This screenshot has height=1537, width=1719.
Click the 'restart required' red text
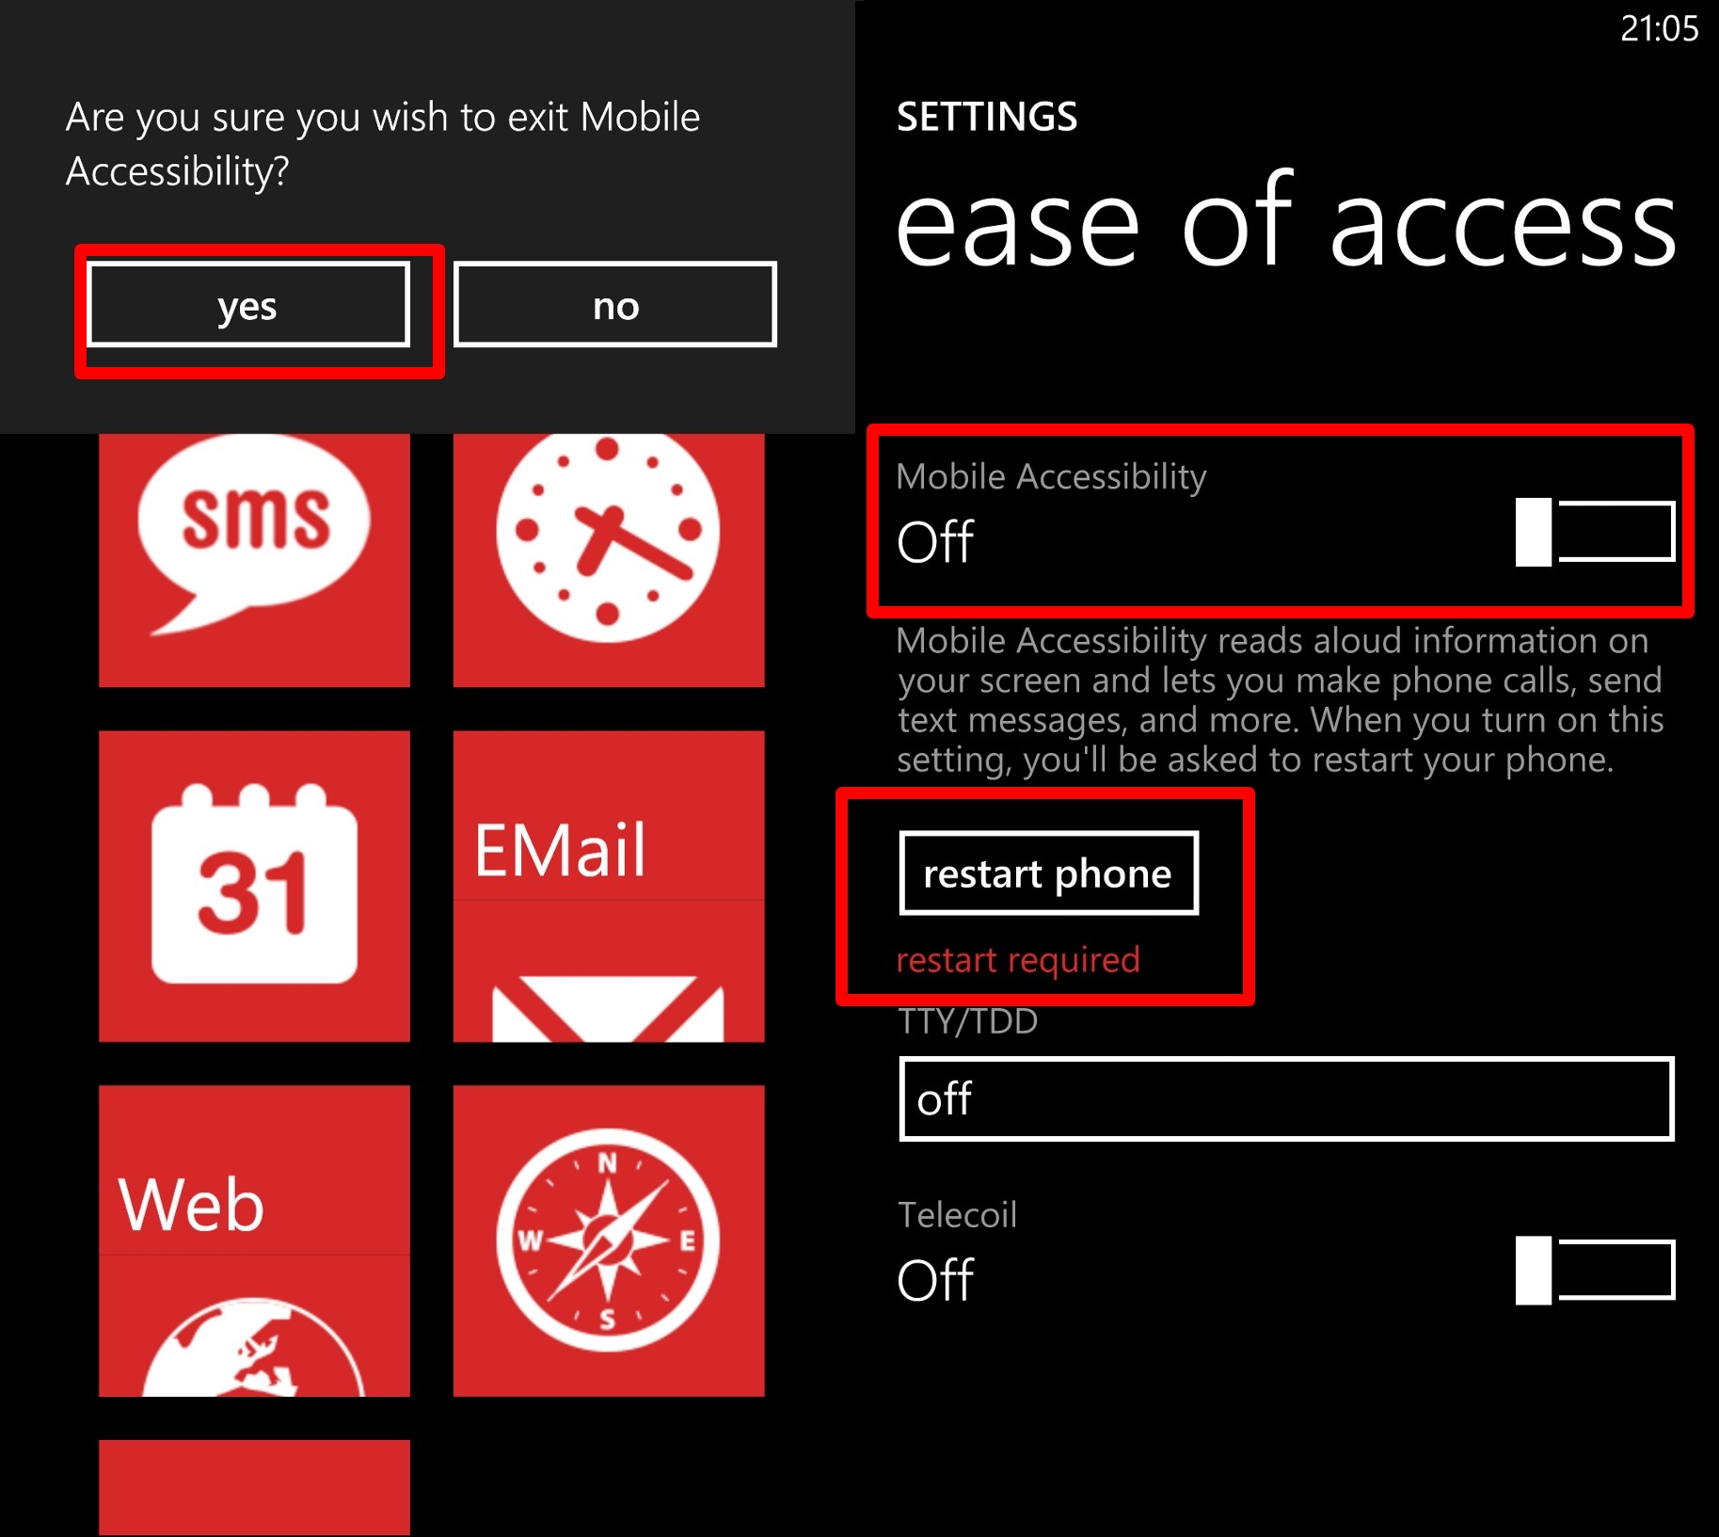click(x=1018, y=960)
